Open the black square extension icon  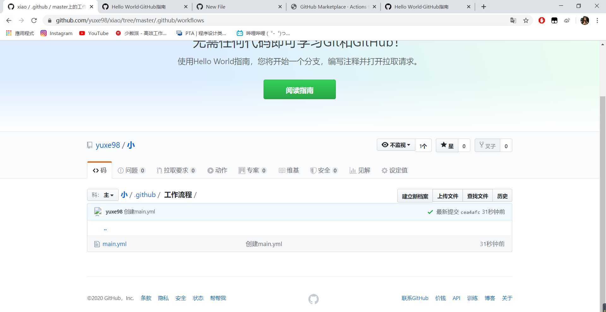(x=554, y=21)
